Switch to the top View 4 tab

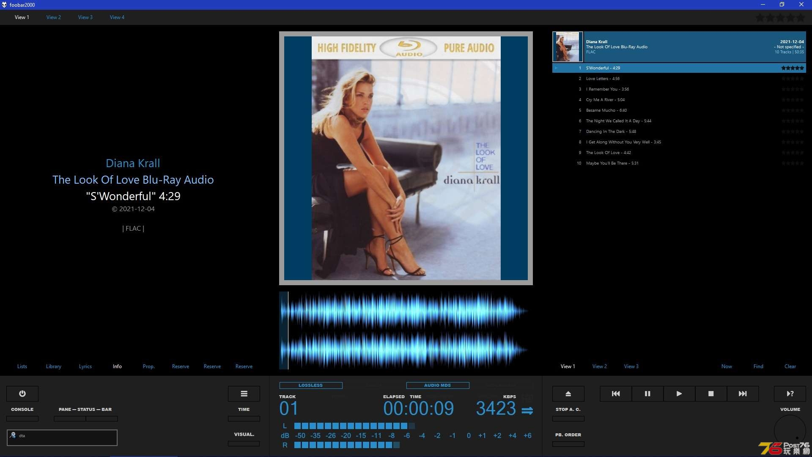pyautogui.click(x=117, y=17)
